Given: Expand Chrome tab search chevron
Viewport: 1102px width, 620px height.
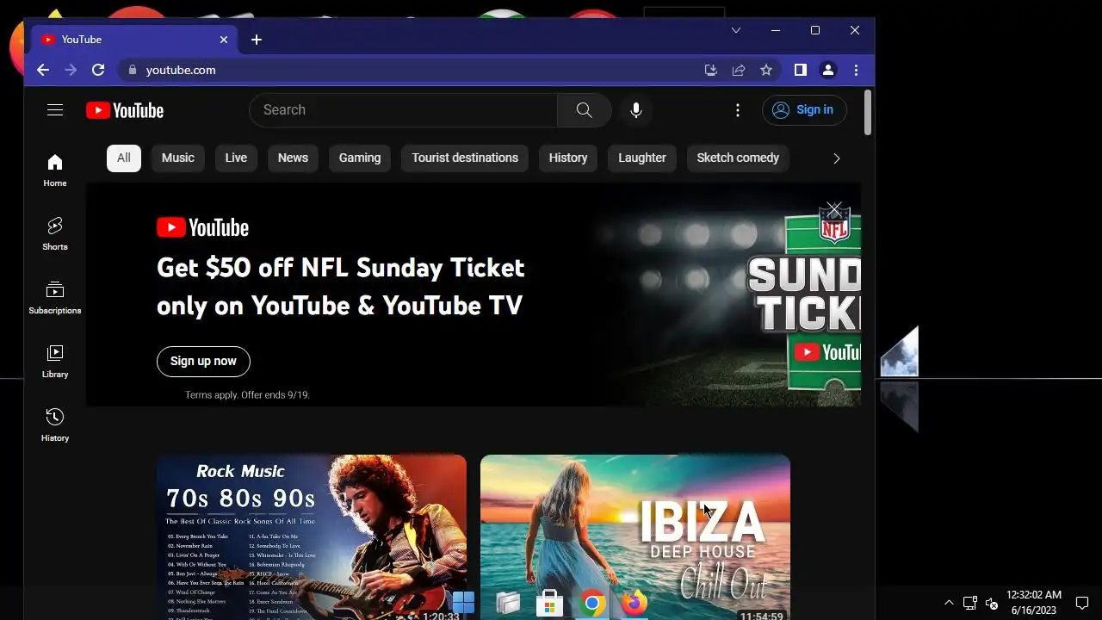Looking at the screenshot, I should pyautogui.click(x=736, y=30).
